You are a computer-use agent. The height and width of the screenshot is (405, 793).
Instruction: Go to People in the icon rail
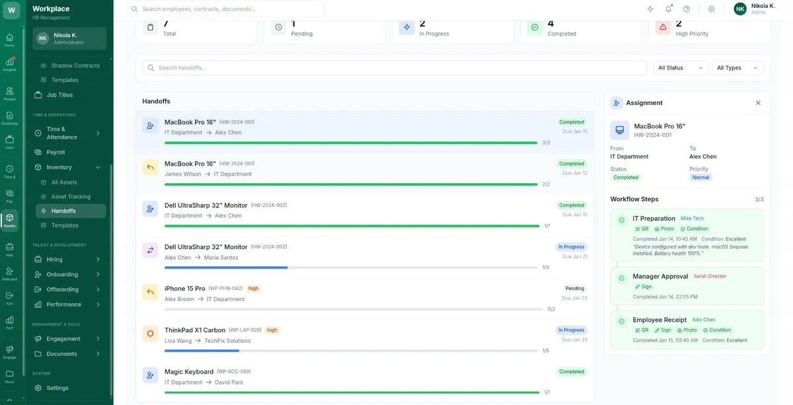(9, 93)
